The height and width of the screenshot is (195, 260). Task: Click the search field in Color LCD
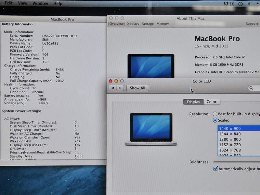pyautogui.click(x=254, y=88)
